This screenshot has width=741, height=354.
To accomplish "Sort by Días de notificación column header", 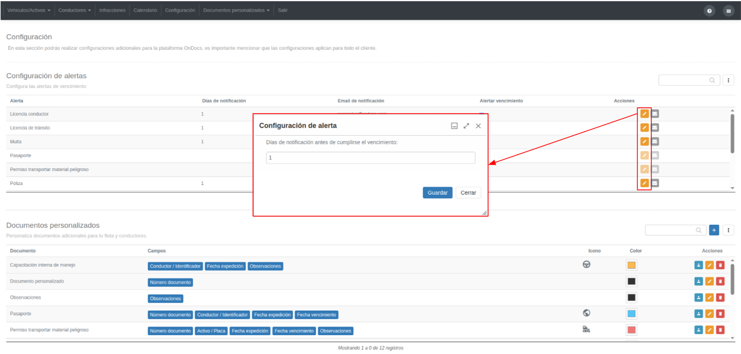I will 224,101.
